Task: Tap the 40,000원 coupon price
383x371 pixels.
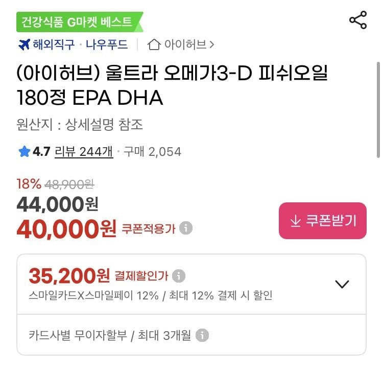Action: (66, 228)
